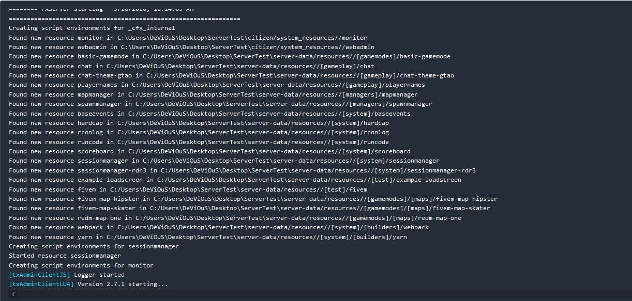Click the mapmanager resource log line
The width and height of the screenshot is (632, 301).
tap(213, 94)
